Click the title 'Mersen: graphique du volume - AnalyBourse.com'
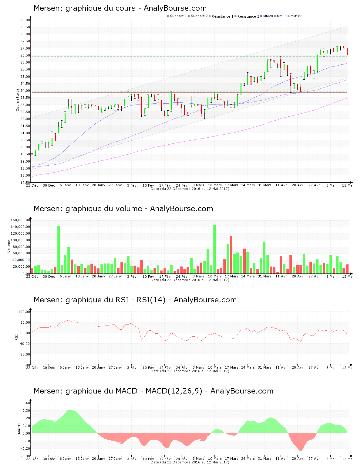Screen dimensions: 364x471 (x=123, y=209)
